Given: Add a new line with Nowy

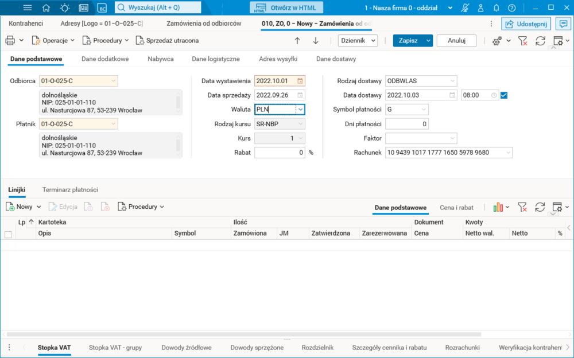Looking at the screenshot, I should coord(20,207).
